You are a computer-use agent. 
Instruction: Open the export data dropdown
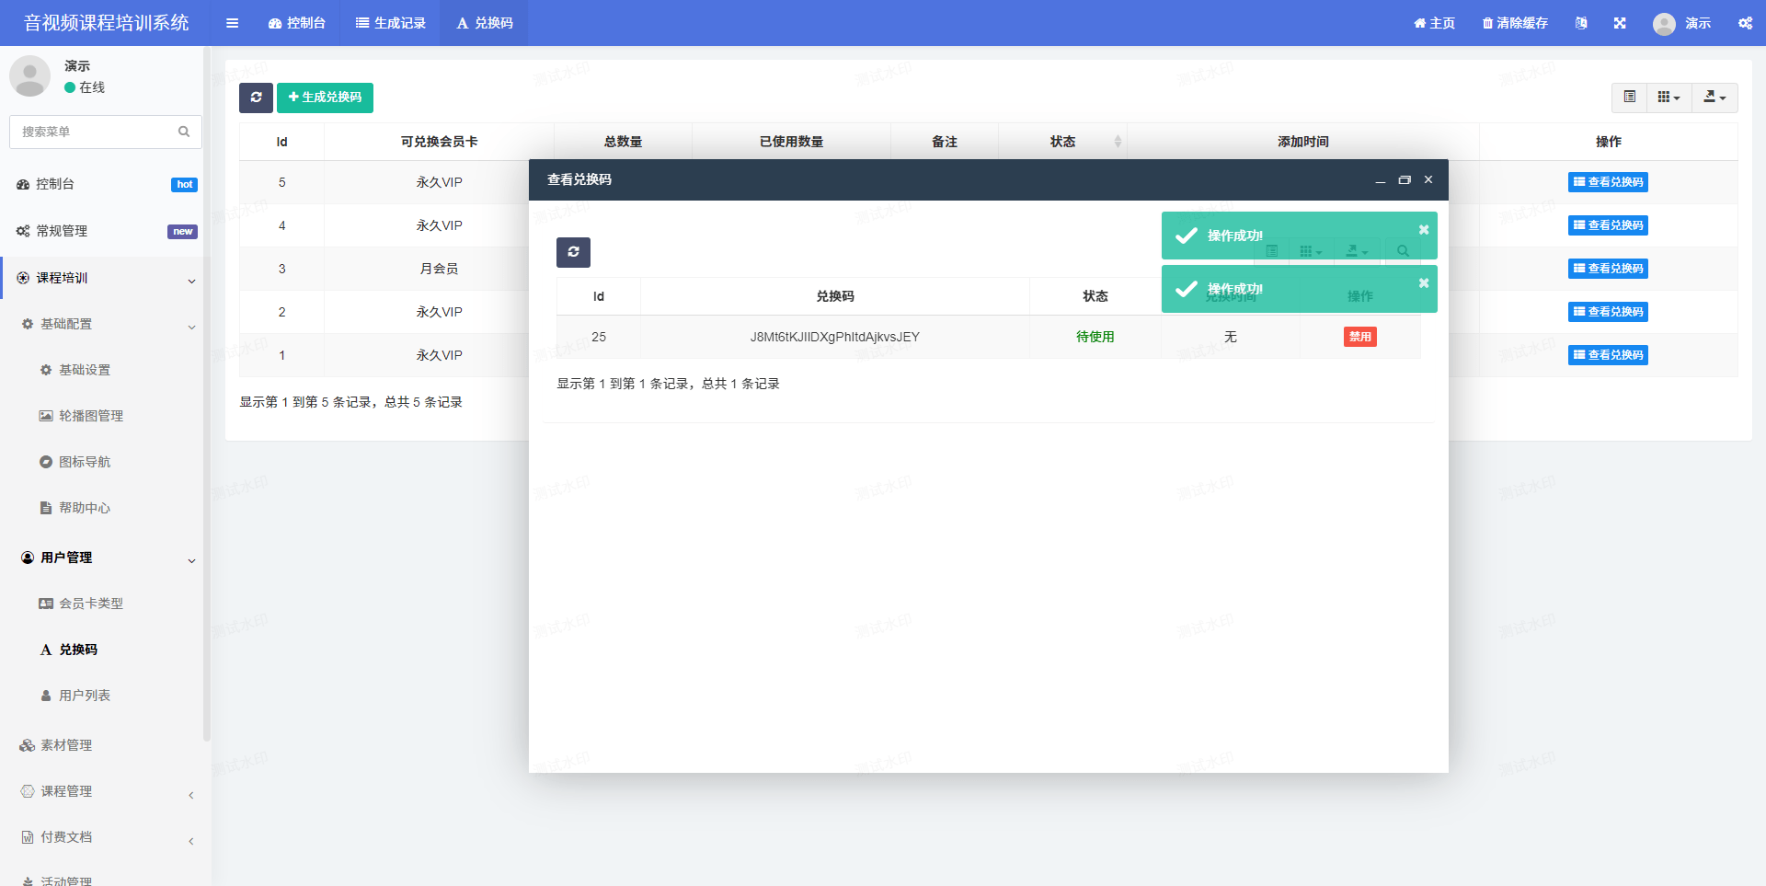(1714, 98)
